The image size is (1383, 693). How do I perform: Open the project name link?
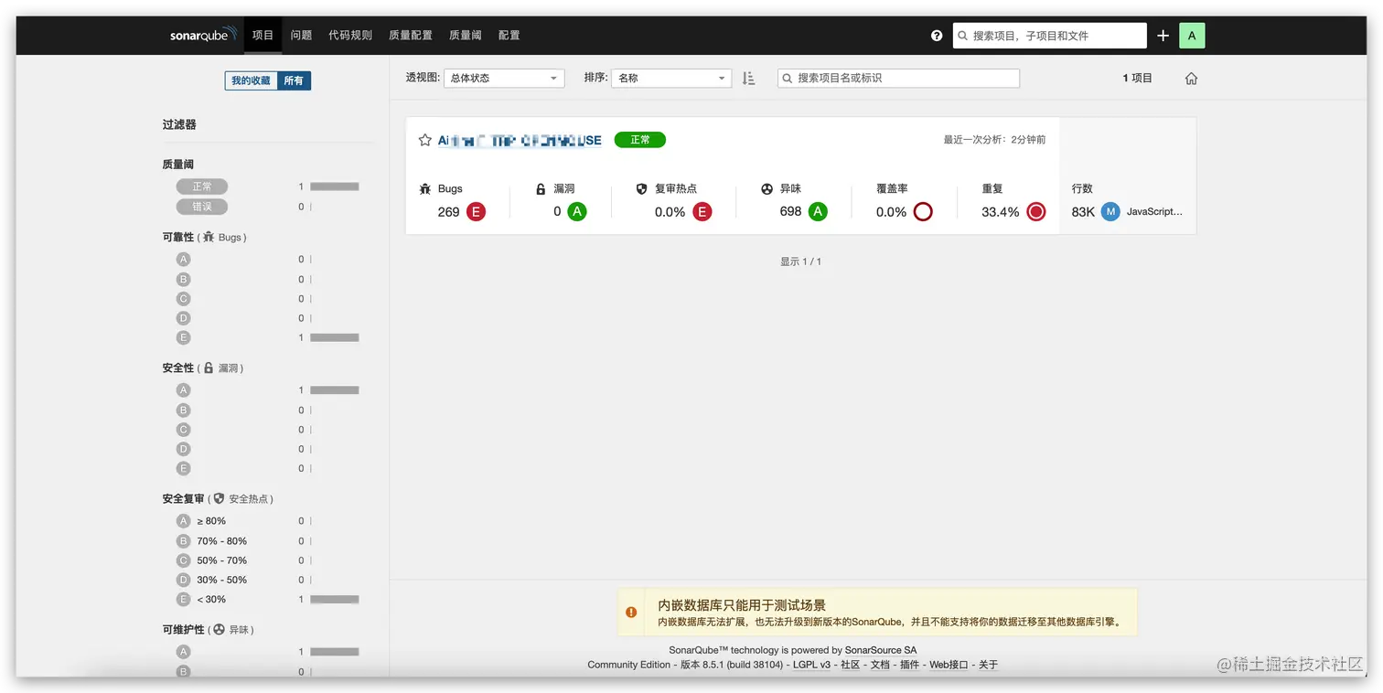tap(520, 140)
